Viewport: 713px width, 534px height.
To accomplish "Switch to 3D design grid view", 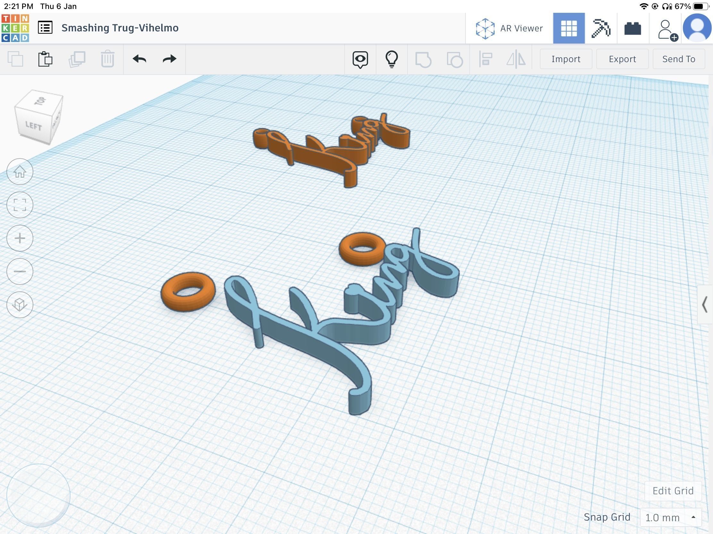I will (x=569, y=28).
